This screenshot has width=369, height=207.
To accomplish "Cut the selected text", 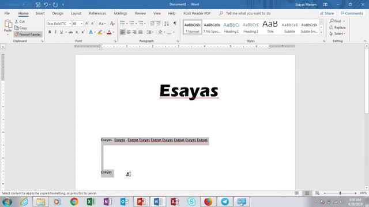I will (x=20, y=21).
